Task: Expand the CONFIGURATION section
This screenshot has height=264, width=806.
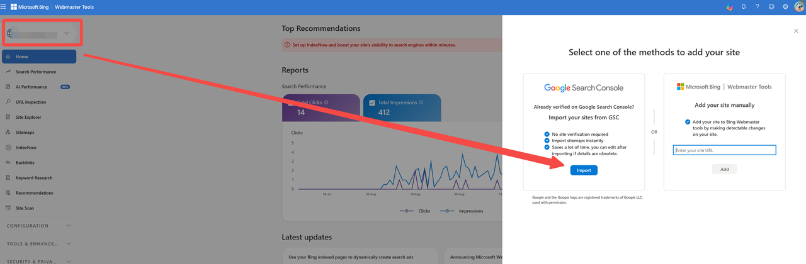Action: click(38, 226)
